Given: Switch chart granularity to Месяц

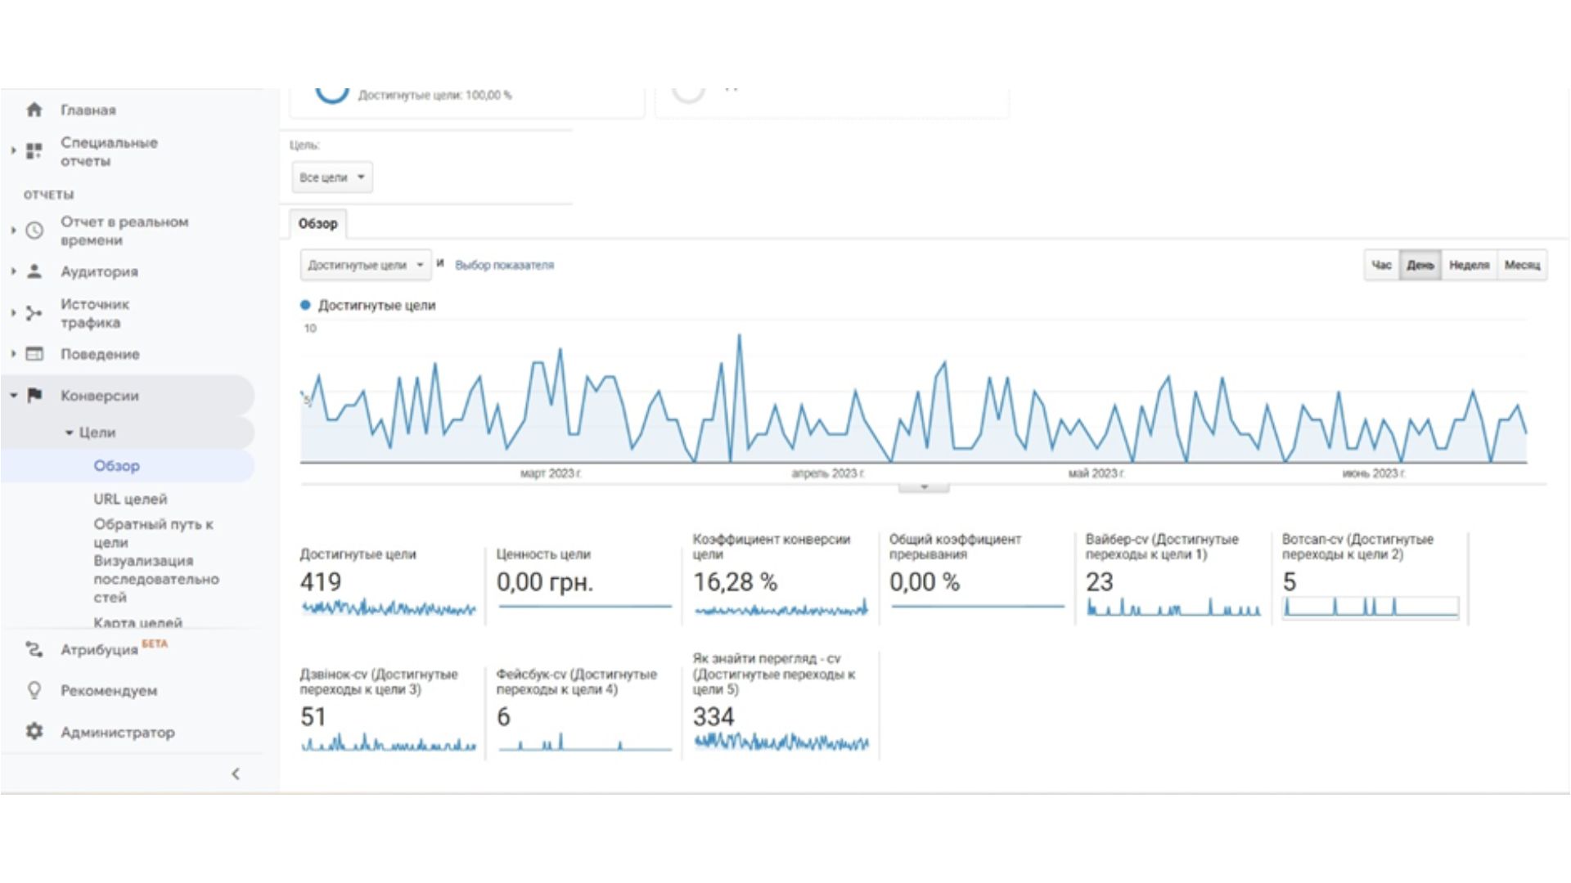Looking at the screenshot, I should (x=1522, y=265).
